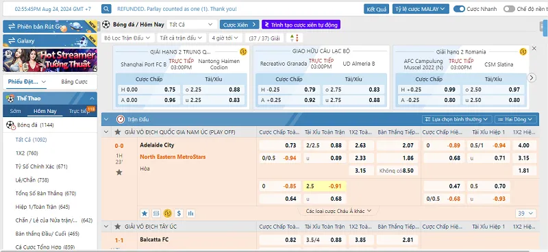Screen dimensions: 548x252
Task: Select the Bảng Cược tab
Action: (74, 81)
